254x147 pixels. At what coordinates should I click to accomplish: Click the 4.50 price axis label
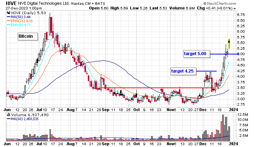coord(241,65)
